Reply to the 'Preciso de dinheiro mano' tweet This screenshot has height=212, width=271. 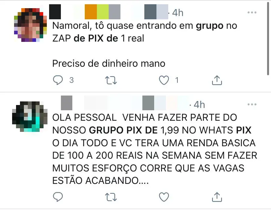[58, 80]
